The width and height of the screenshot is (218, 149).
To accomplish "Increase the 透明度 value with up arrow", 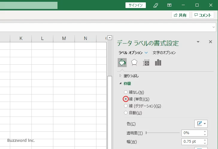I will click(x=205, y=131).
